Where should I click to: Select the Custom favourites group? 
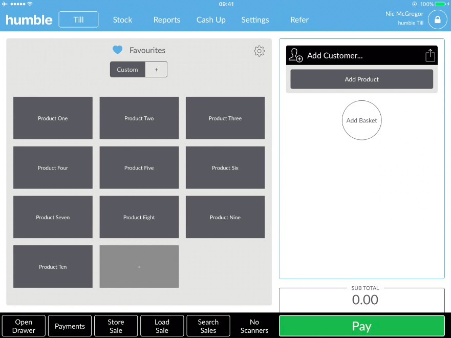pos(127,69)
